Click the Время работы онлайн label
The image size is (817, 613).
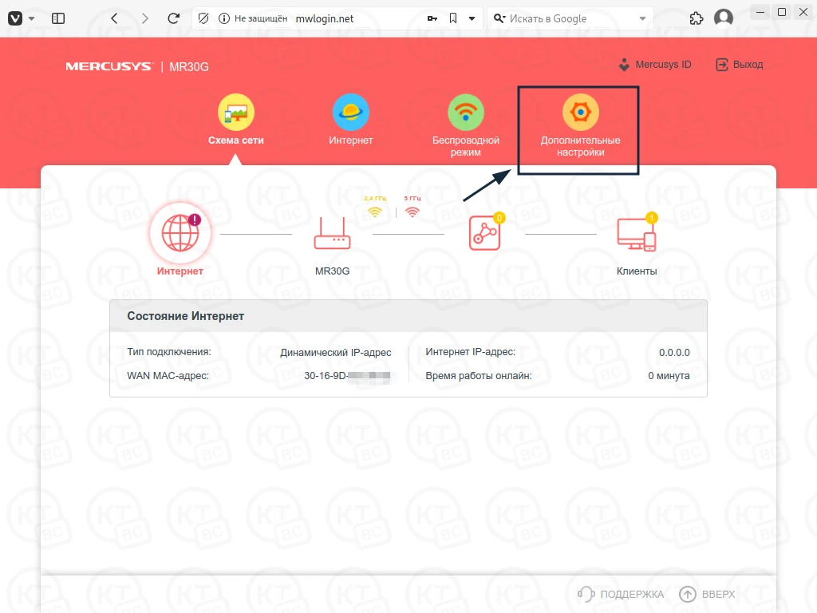(x=479, y=376)
